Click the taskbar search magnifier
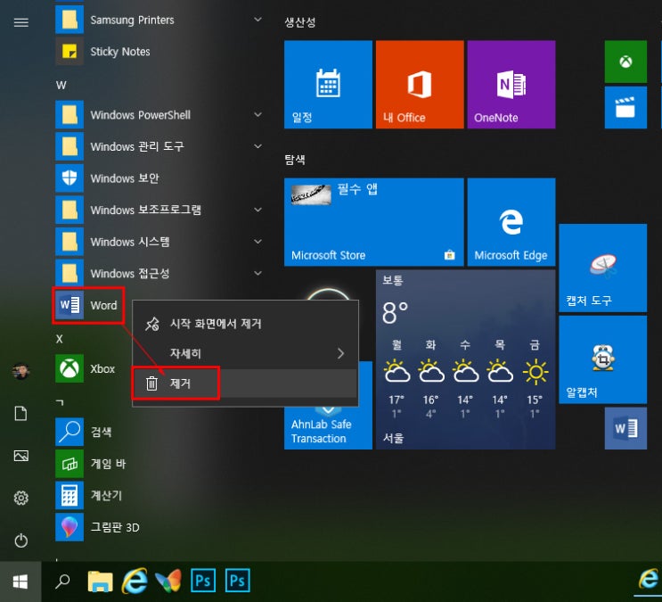 tap(62, 581)
